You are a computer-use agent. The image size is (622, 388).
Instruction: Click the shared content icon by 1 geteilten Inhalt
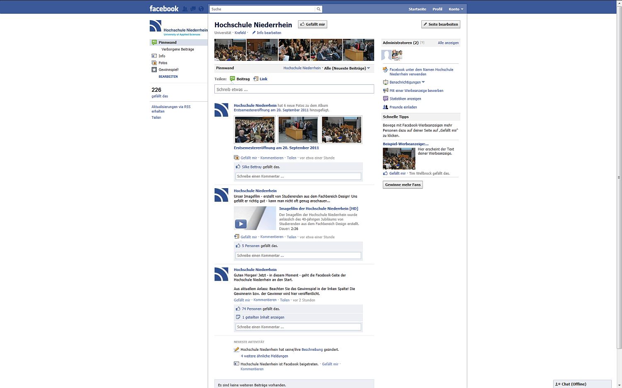click(x=238, y=317)
